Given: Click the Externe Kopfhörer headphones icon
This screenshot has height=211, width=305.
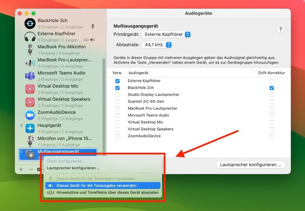Looking at the screenshot, I should (30, 37).
